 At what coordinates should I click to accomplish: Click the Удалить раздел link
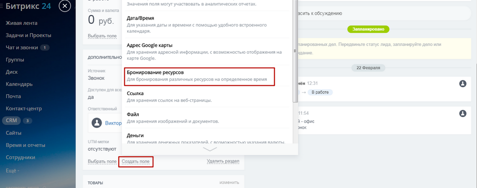click(x=223, y=161)
